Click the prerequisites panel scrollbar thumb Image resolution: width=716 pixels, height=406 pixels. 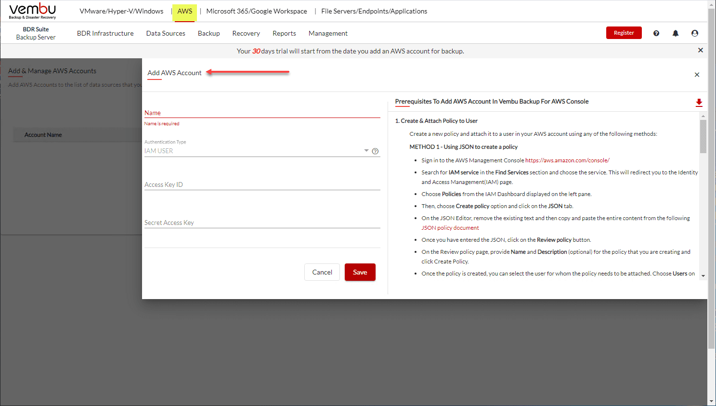[703, 136]
